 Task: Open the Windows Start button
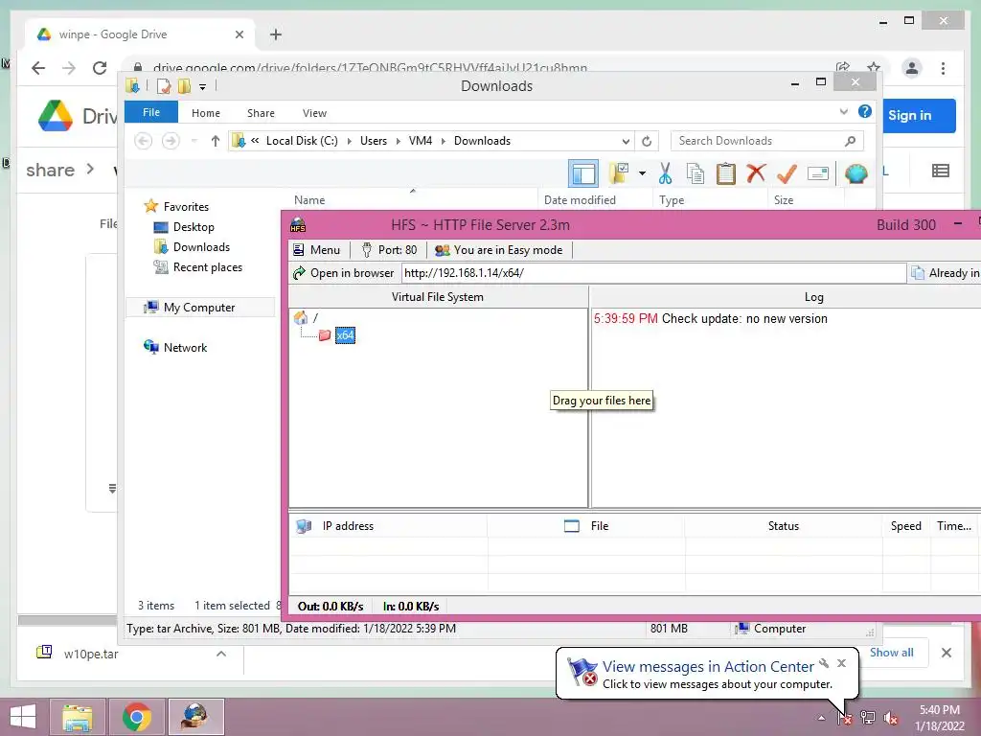pos(23,717)
